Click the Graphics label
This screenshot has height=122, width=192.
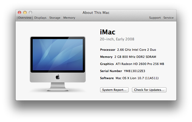107,64
